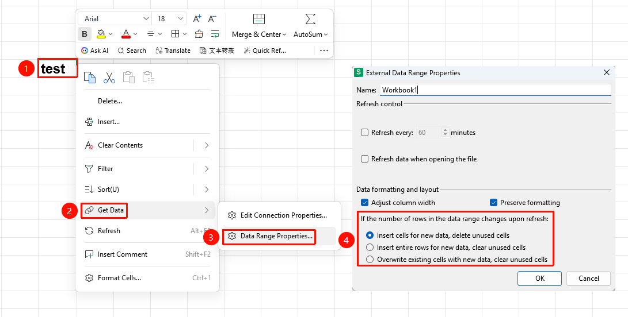
Task: Click the wrap text icon
Action: click(x=215, y=34)
